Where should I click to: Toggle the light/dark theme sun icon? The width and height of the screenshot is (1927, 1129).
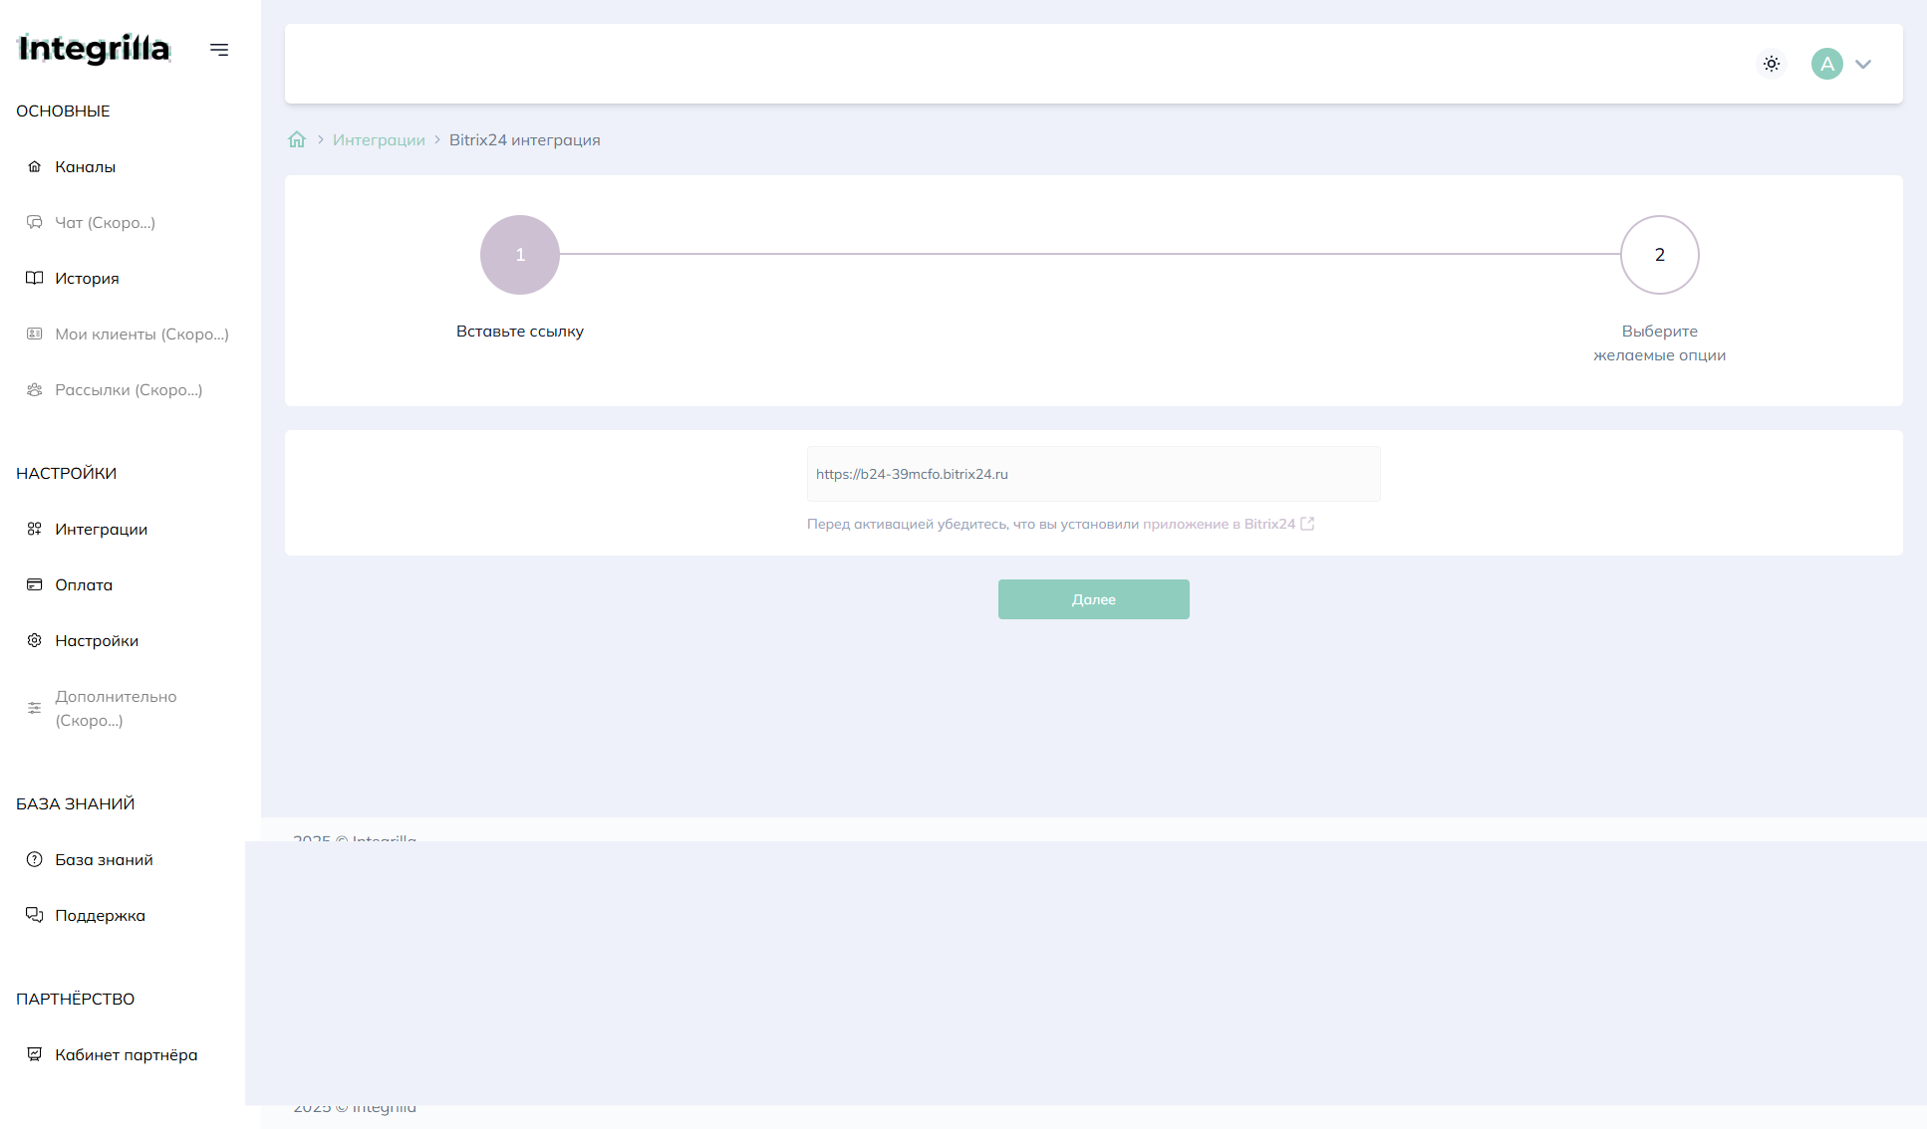pyautogui.click(x=1771, y=64)
